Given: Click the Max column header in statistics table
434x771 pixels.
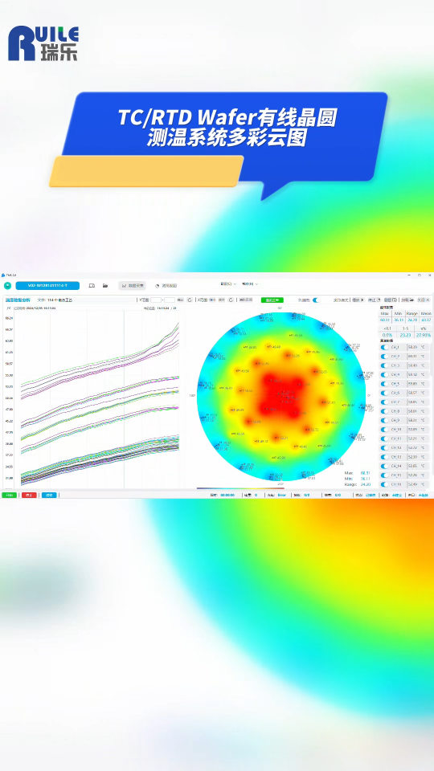Looking at the screenshot, I should coord(384,313).
